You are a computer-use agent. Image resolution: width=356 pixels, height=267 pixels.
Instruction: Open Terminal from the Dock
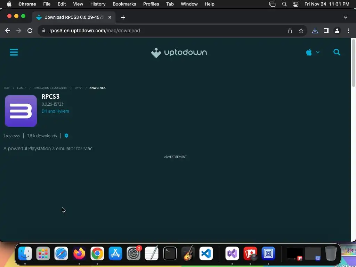[x=170, y=253]
